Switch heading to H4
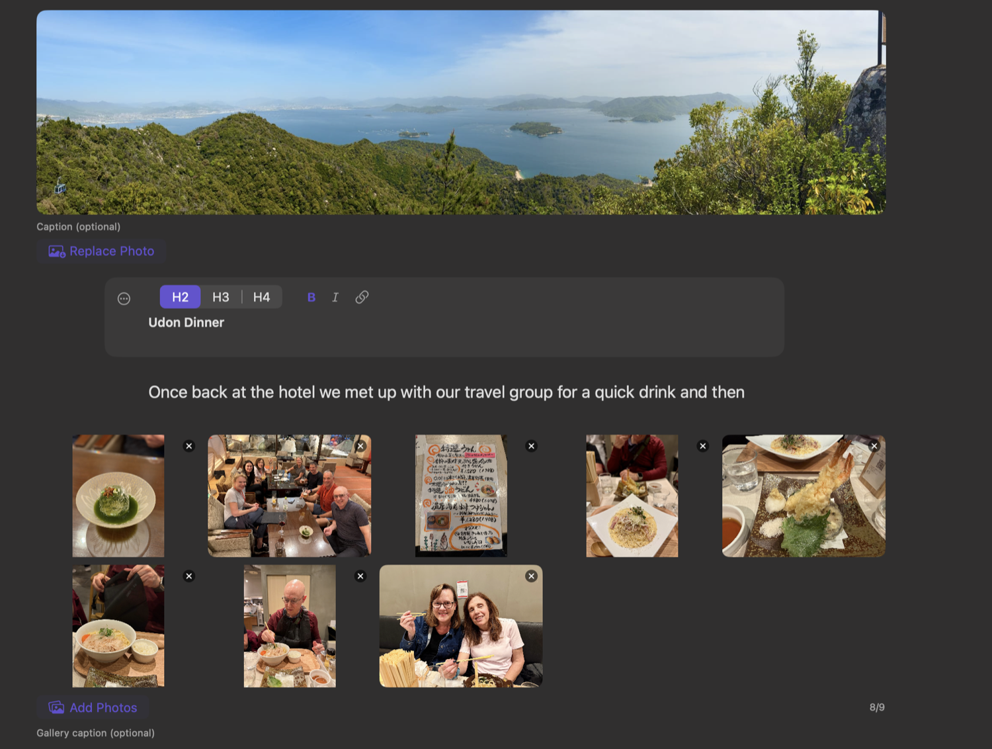The height and width of the screenshot is (749, 992). (x=262, y=297)
